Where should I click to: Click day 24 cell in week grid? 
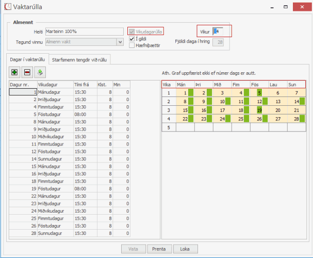(222, 119)
